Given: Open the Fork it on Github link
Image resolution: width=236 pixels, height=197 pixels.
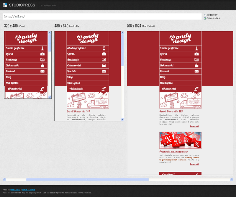Looking at the screenshot, I should pos(29,190).
